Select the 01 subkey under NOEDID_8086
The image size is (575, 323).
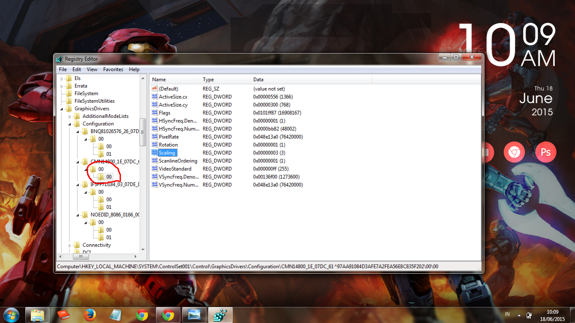tap(109, 238)
